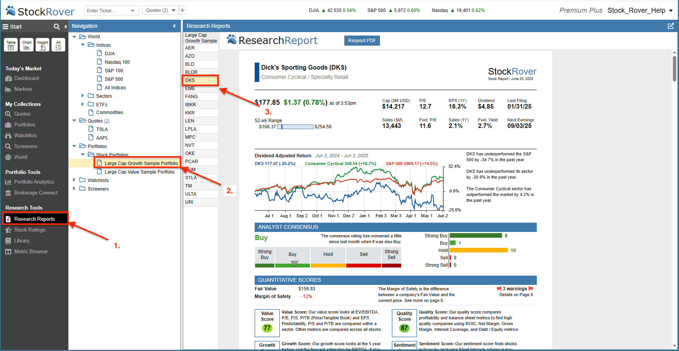
Task: Expand the ETFs tree folder
Action: (x=83, y=104)
